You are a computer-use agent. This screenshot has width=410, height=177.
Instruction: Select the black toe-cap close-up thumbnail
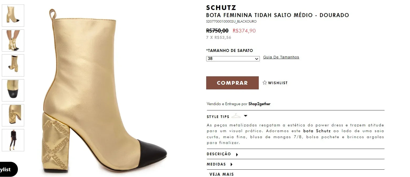coord(13,90)
